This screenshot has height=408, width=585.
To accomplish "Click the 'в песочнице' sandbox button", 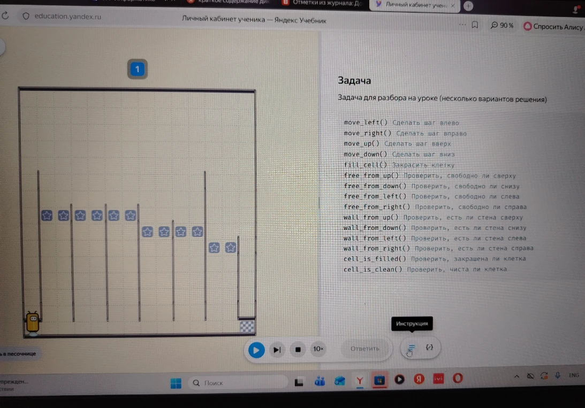I will (x=18, y=353).
